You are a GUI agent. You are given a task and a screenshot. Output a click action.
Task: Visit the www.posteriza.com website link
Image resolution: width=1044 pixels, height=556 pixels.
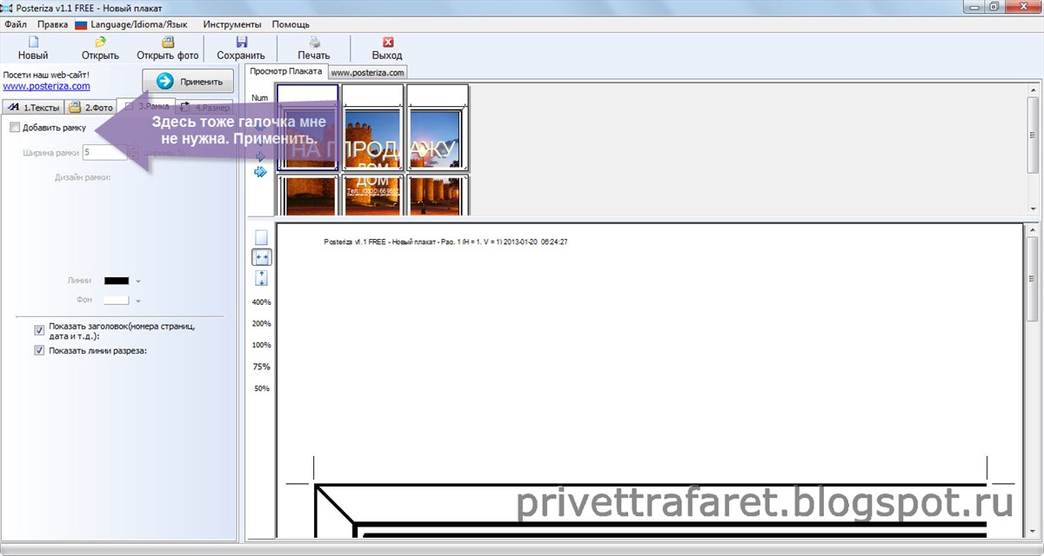pos(46,86)
